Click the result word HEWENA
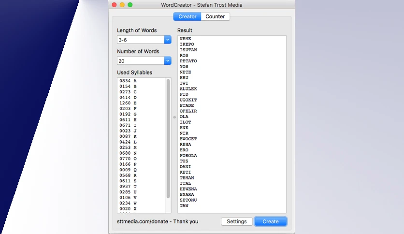The height and width of the screenshot is (234, 404). click(x=188, y=189)
